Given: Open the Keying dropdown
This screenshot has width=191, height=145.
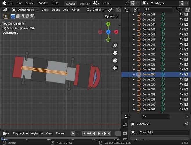Looking at the screenshot, I should (36, 133).
